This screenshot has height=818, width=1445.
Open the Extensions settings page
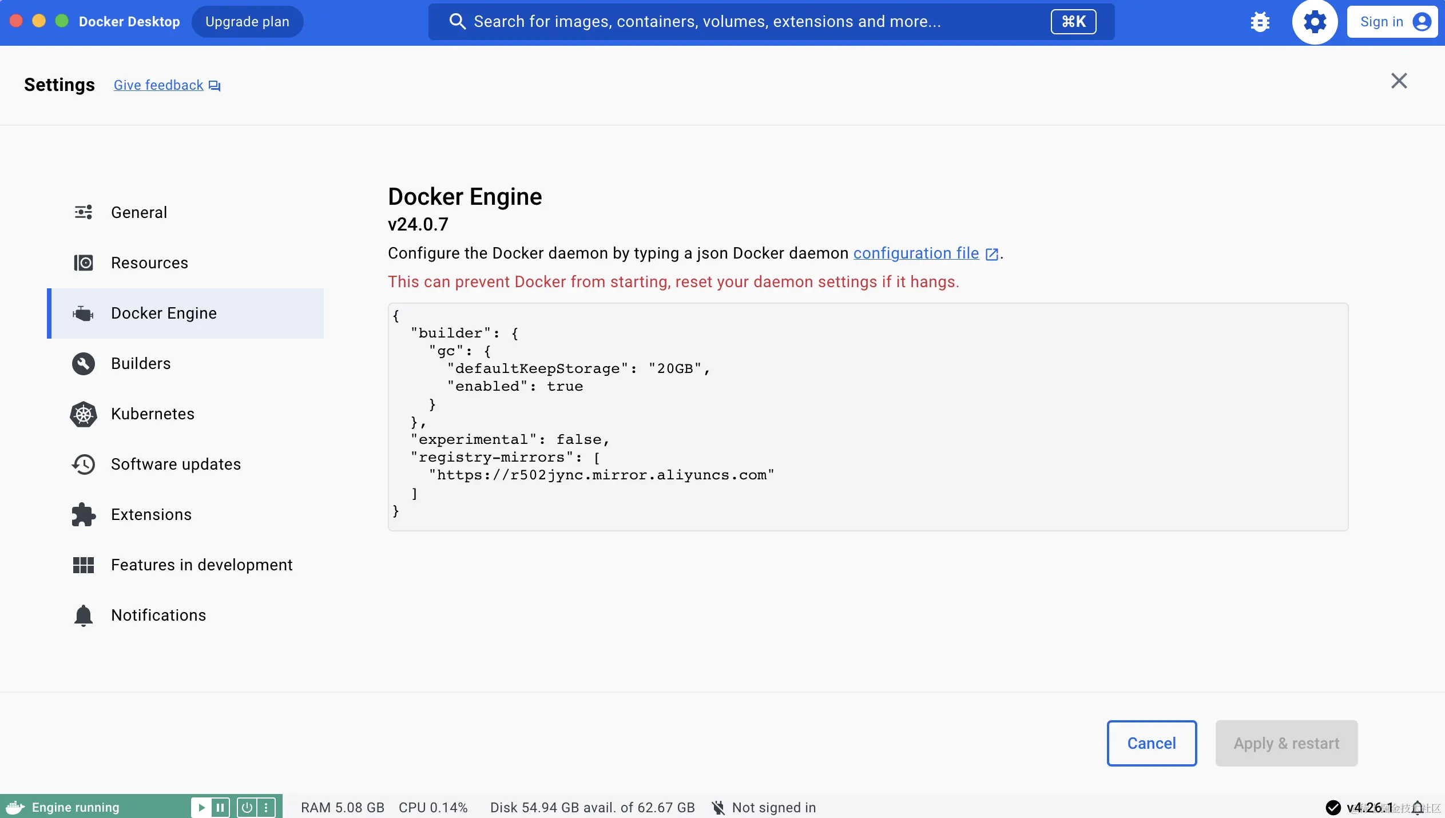[151, 514]
